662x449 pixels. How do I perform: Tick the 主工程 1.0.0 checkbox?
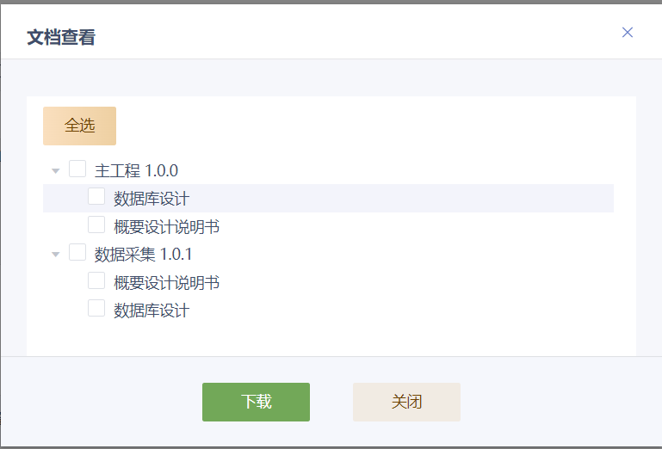point(77,169)
